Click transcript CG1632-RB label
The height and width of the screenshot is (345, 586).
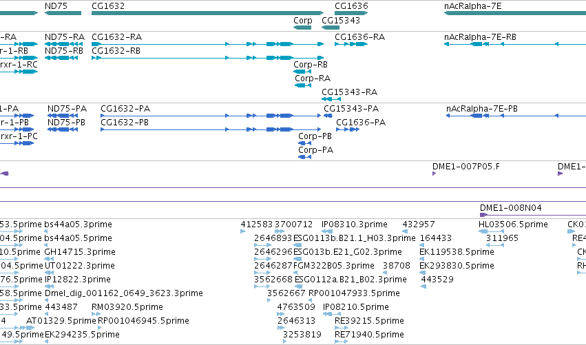point(116,50)
